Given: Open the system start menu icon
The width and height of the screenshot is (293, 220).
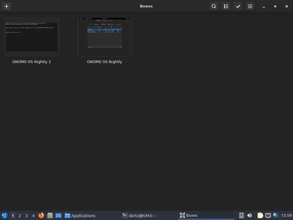Looking at the screenshot, I should (x=5, y=215).
